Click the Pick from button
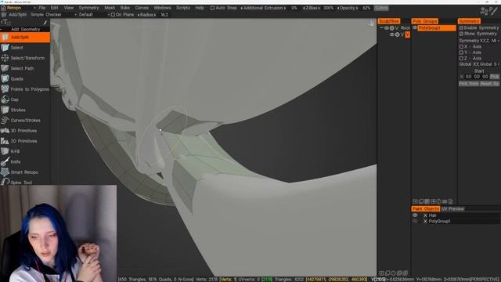 pos(469,84)
